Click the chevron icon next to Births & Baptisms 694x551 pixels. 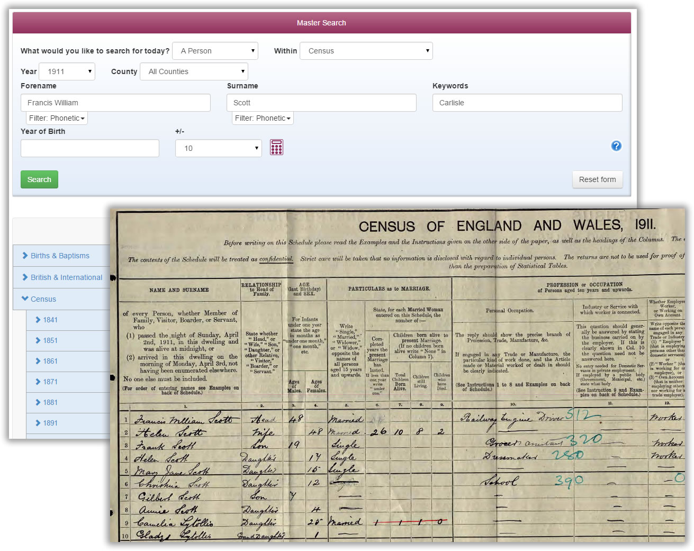(x=25, y=256)
